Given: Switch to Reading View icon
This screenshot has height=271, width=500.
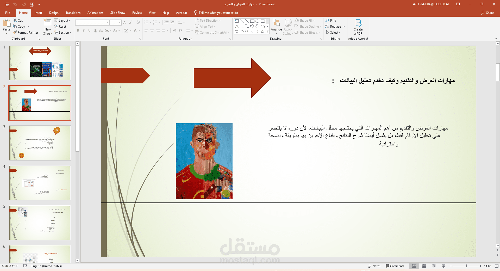Looking at the screenshot, I should click(434, 266).
